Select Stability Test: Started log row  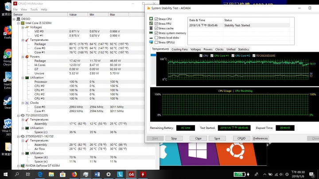point(239,25)
